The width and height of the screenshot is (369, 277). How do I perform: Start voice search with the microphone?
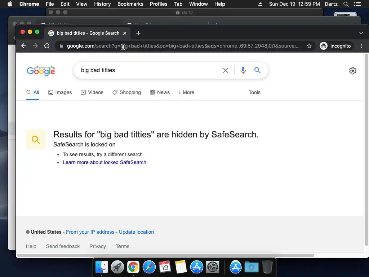243,70
